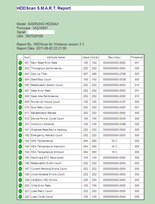The height and width of the screenshot is (204, 155).
Task: Click the green status icon for Spin Retry Count
Action: click(x=20, y=108)
